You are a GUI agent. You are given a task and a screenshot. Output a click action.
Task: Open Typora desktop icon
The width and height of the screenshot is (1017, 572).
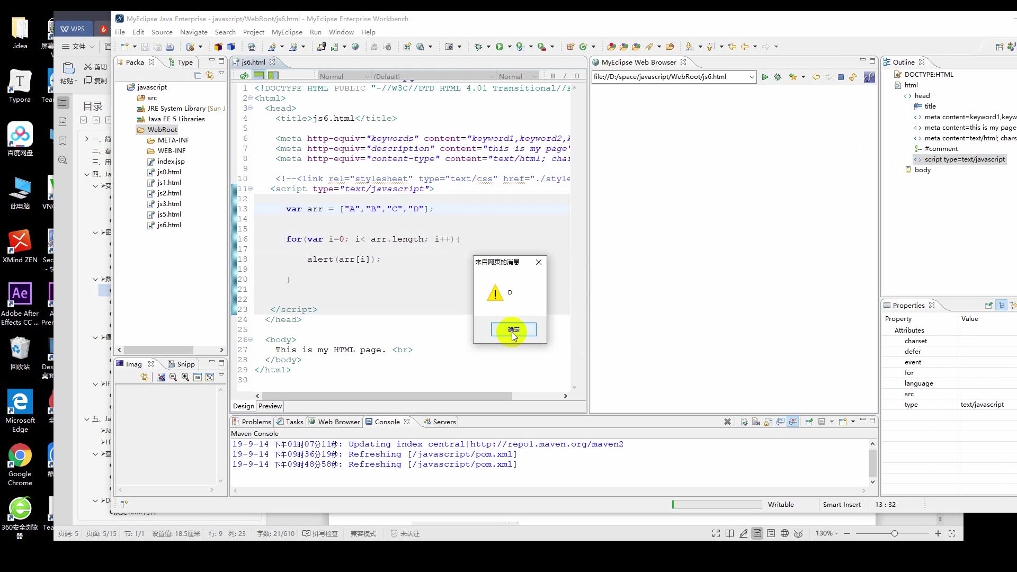[20, 86]
